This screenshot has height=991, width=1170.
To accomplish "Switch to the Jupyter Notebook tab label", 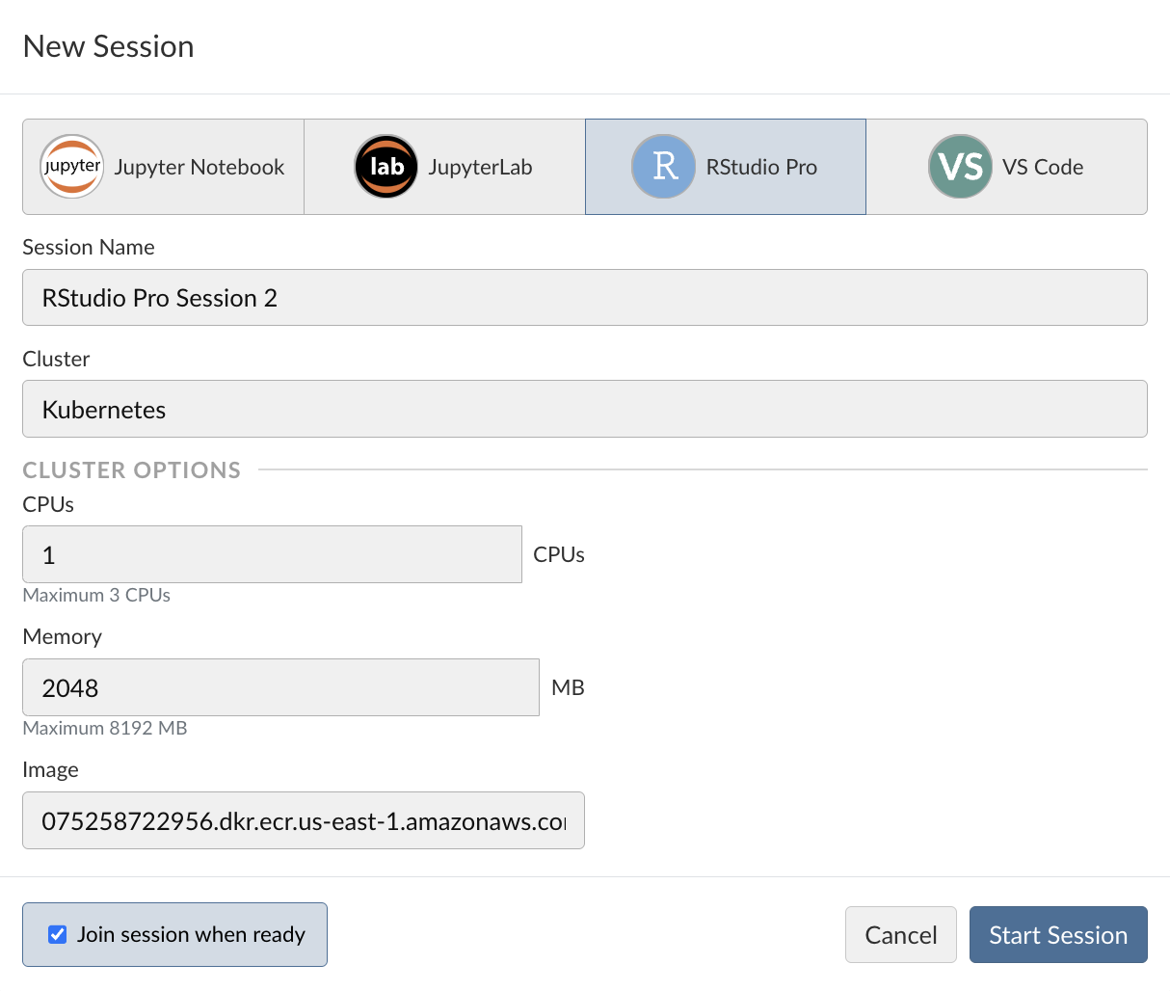I will pos(199,167).
